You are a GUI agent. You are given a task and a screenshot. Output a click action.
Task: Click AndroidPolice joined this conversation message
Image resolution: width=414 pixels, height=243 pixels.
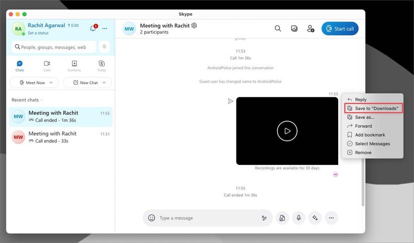pyautogui.click(x=240, y=68)
